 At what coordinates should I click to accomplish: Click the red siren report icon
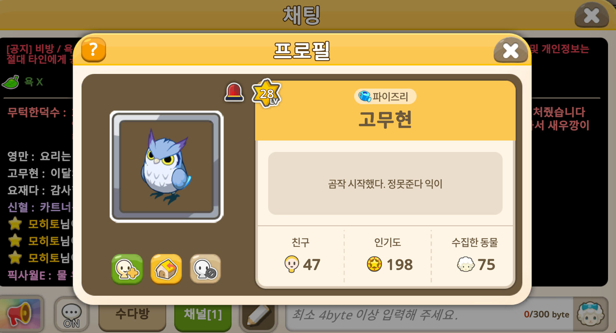tap(234, 92)
